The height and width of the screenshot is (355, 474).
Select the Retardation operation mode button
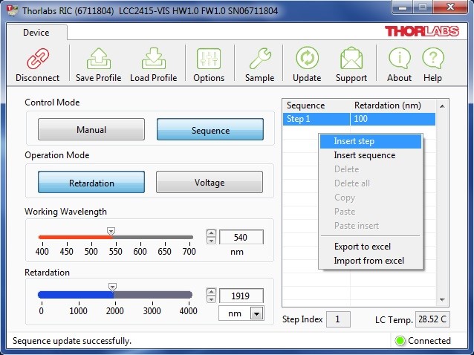91,182
